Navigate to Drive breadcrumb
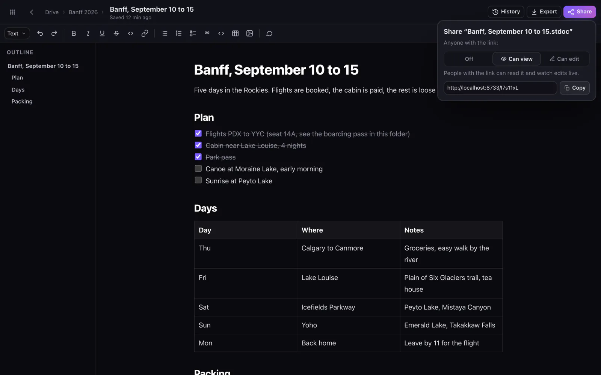Viewport: 601px width, 375px height. click(x=52, y=12)
